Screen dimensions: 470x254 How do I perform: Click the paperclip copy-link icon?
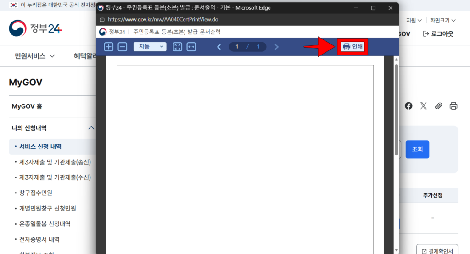438,106
